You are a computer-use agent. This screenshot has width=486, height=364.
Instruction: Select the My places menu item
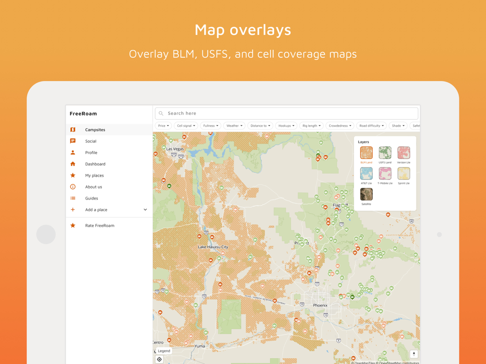(109, 176)
